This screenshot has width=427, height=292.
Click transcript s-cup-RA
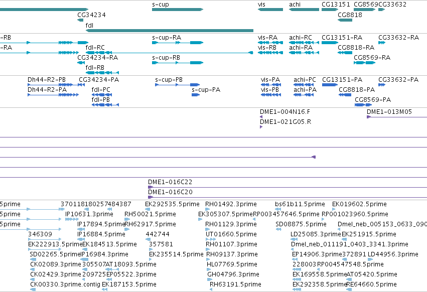click(x=178, y=43)
